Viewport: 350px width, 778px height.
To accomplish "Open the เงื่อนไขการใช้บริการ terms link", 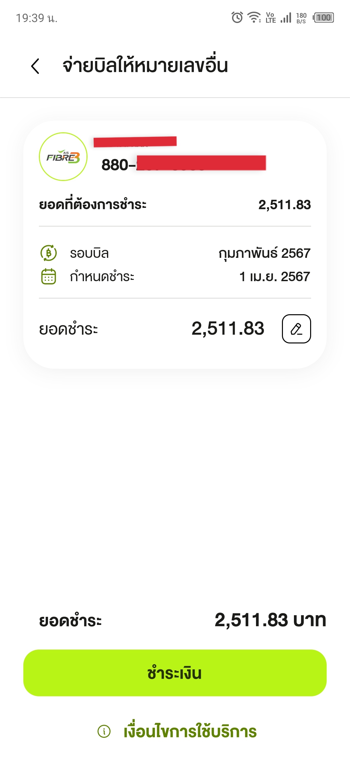I will click(x=190, y=732).
